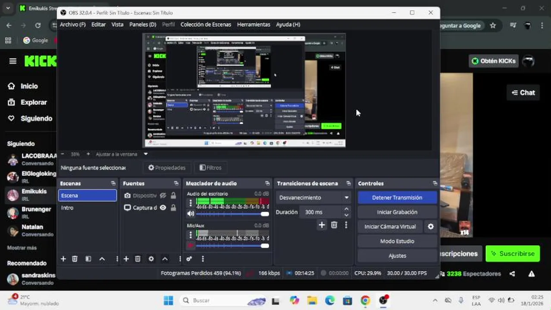
Task: Open transition properties three-dot menu
Action: point(346,225)
